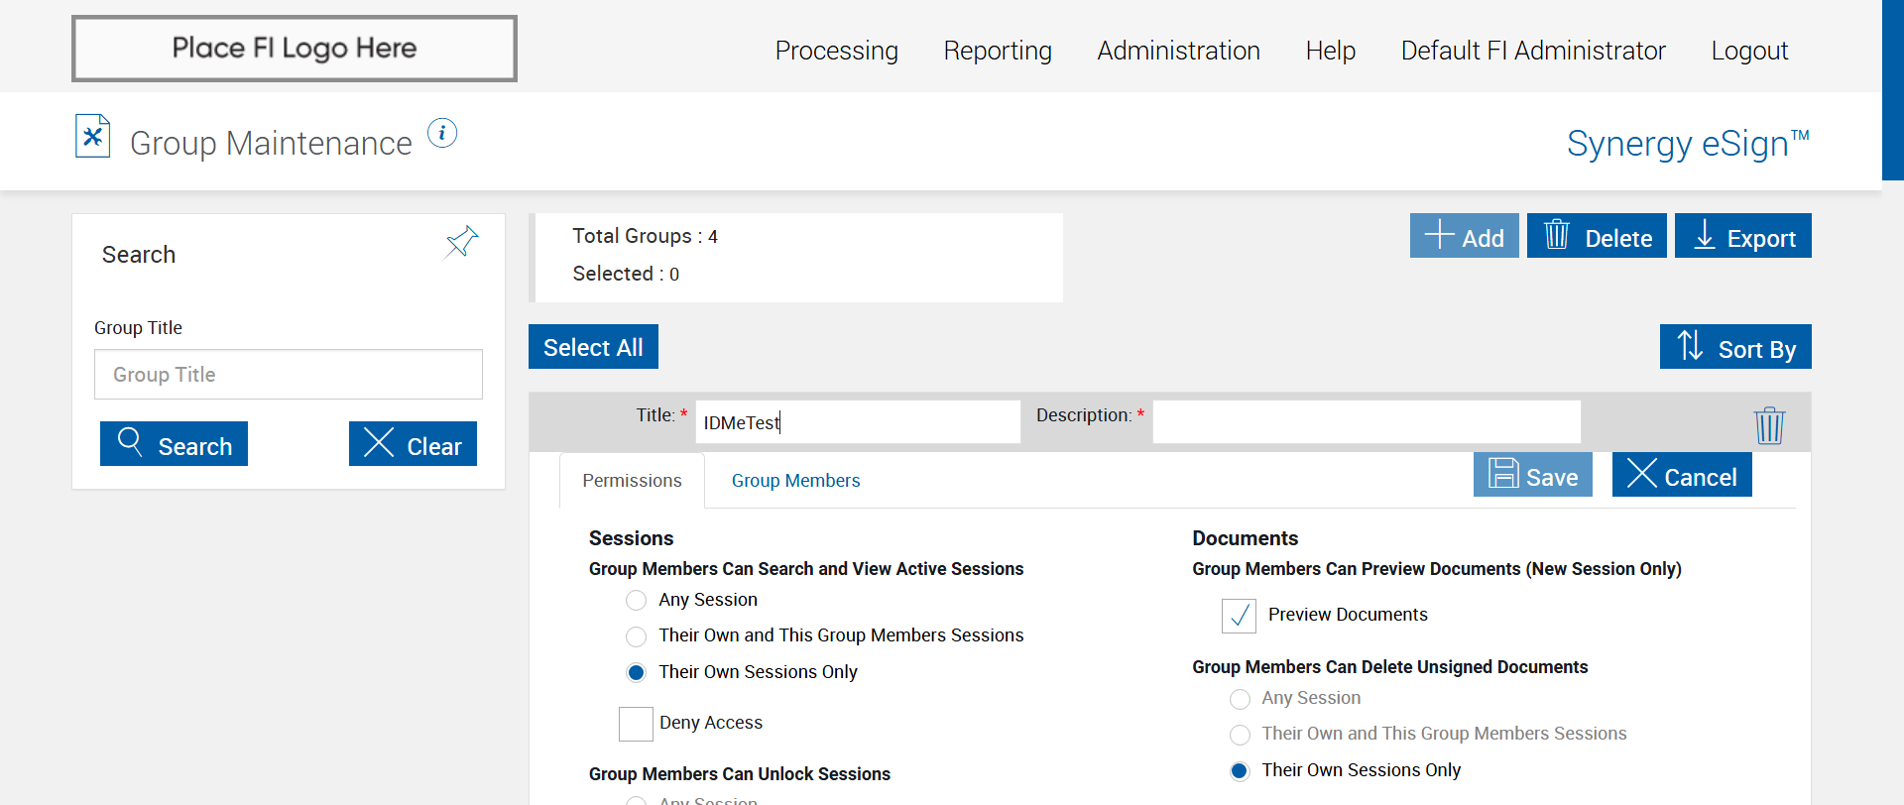Click the Description input field

click(x=1367, y=421)
